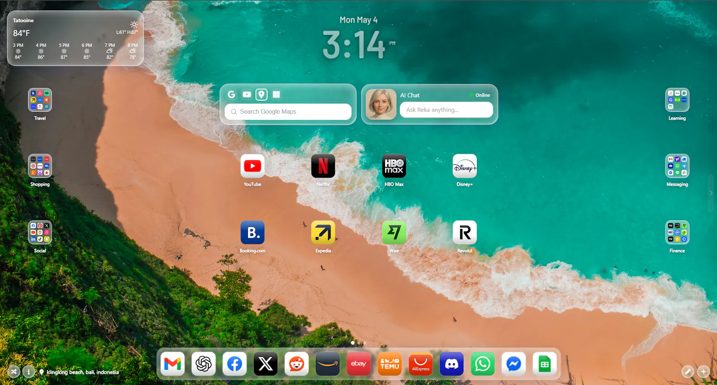Click the pencil edit layout button
This screenshot has height=385, width=717.
[687, 371]
